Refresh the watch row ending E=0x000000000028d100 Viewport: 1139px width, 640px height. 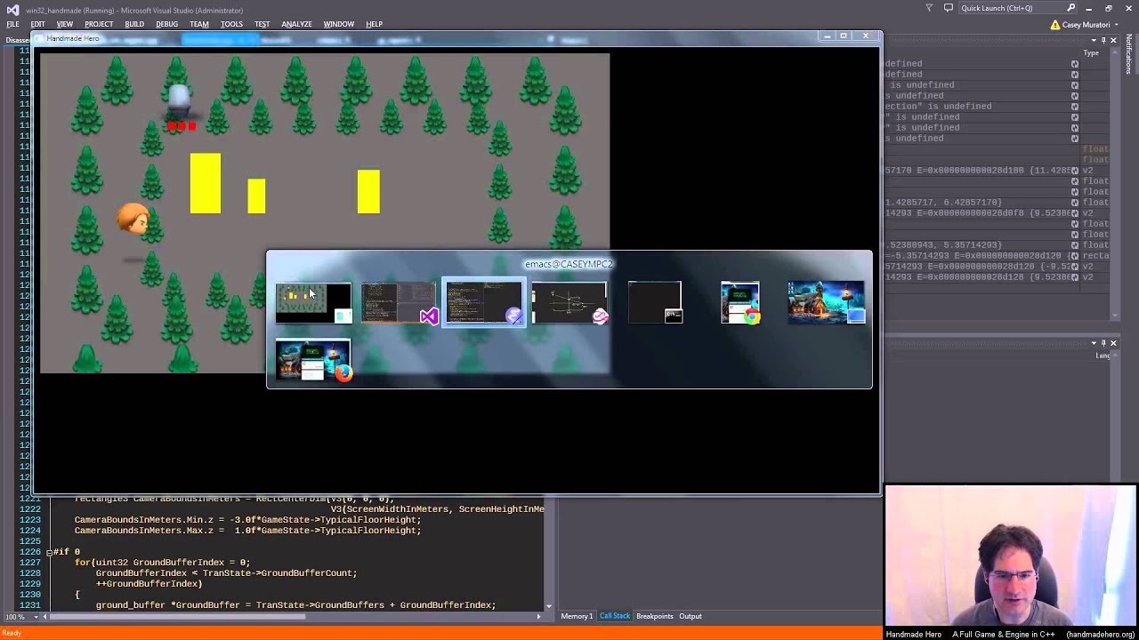tap(1075, 171)
